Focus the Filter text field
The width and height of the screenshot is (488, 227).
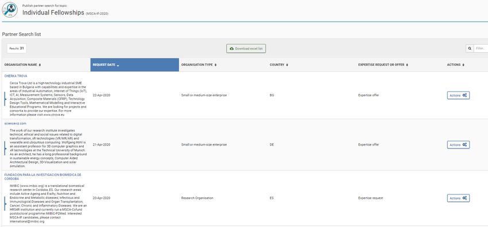[x=481, y=49]
